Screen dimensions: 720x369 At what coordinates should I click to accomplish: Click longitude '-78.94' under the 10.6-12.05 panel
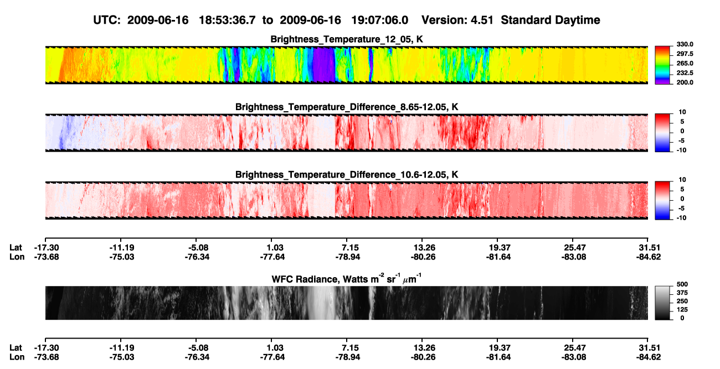tap(348, 256)
